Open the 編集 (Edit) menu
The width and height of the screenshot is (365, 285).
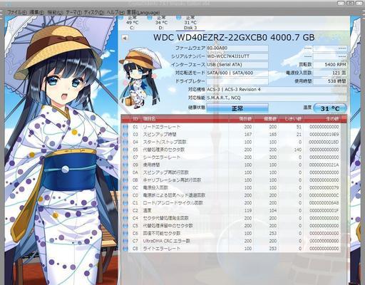36,12
